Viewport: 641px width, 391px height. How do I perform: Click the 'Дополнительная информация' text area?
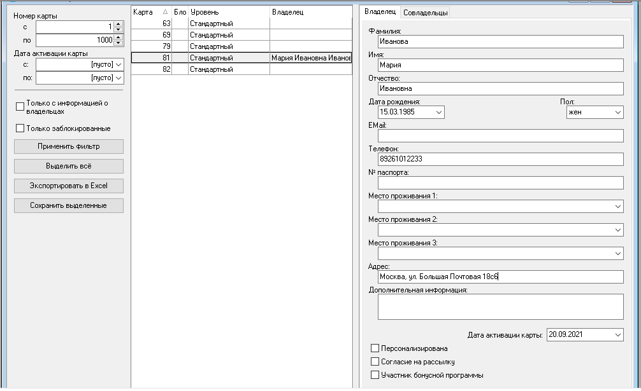[501, 306]
